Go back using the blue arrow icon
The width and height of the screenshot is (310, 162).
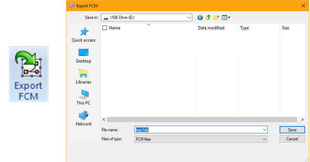(x=200, y=17)
